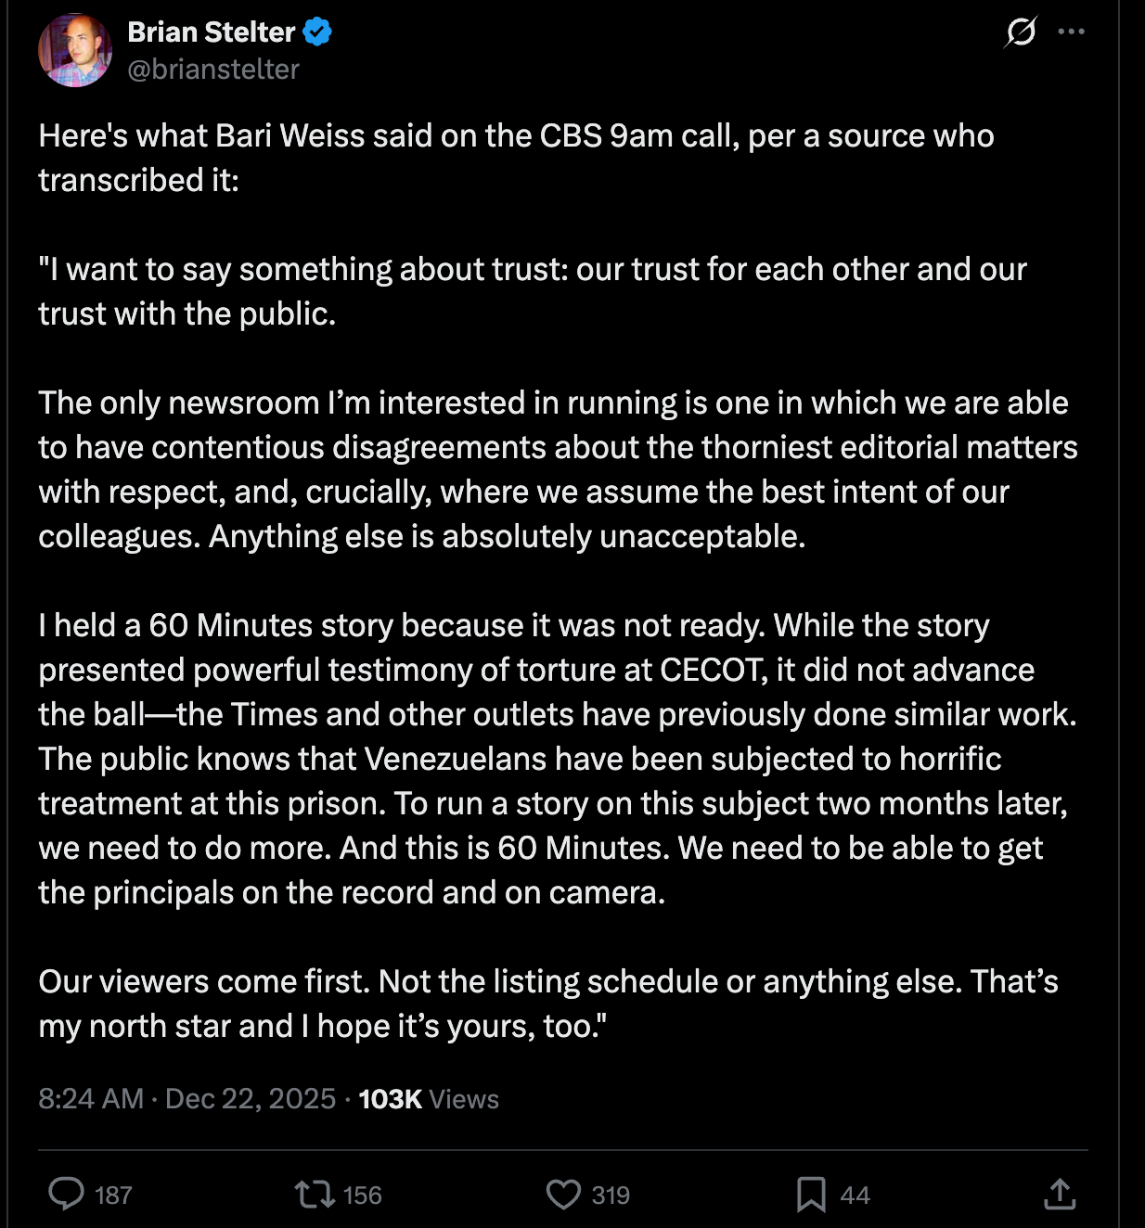
Task: Click the blue verified checkmark badge
Action: coord(317,32)
